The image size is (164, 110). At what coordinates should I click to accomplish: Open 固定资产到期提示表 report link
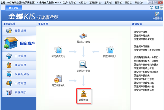pyautogui.click(x=144, y=90)
